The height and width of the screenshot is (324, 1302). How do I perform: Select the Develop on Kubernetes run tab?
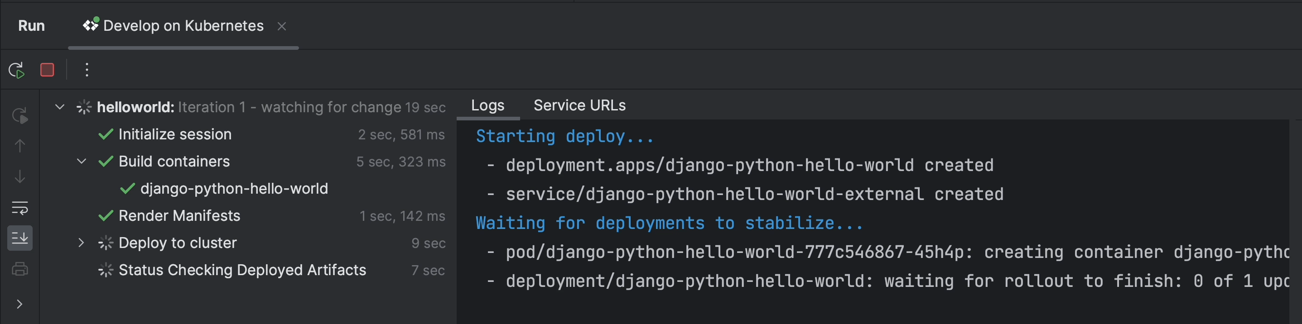[x=183, y=26]
